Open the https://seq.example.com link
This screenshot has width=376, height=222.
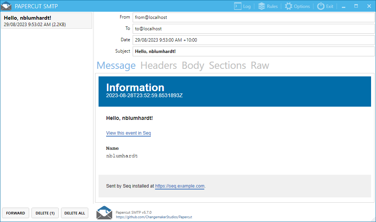180,186
